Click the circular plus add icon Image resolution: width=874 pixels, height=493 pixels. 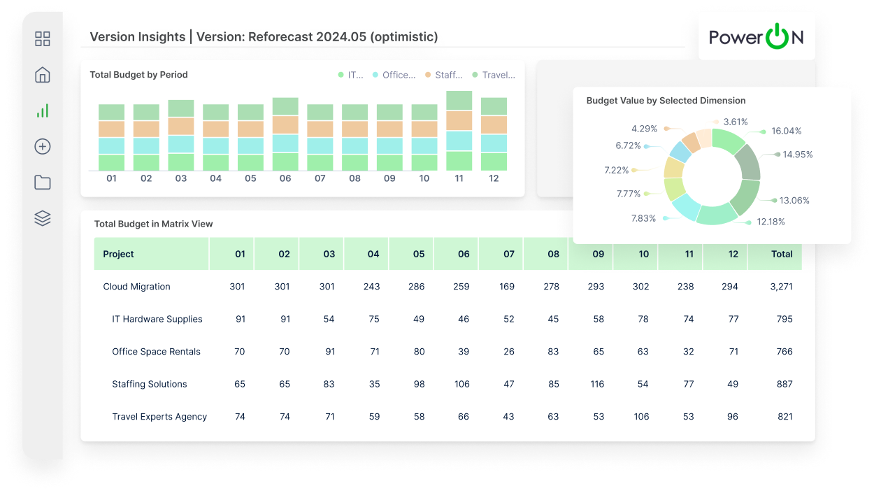(x=42, y=146)
